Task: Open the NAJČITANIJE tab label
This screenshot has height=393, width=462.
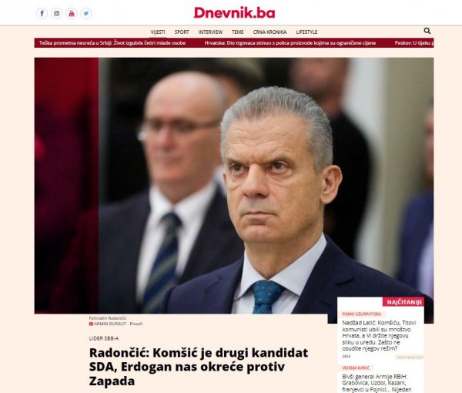Action: click(x=403, y=302)
